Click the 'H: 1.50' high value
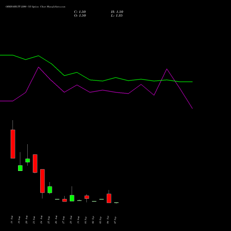The height and width of the screenshot is (231, 231). point(117,12)
